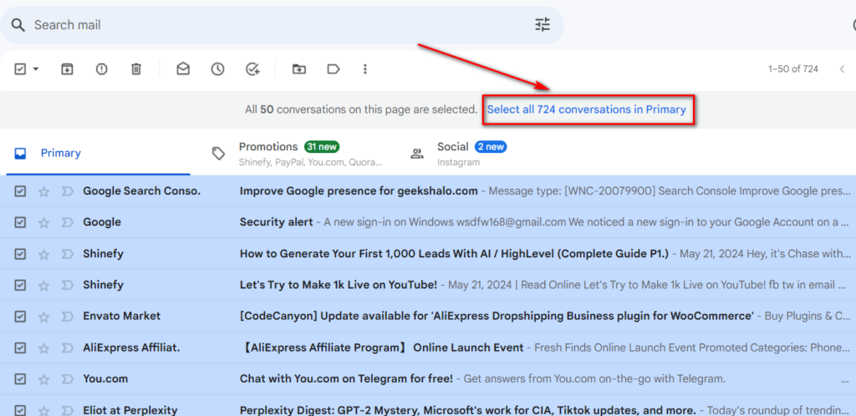Click the 1–50 of 724 page counter
The height and width of the screenshot is (416, 856).
[792, 69]
